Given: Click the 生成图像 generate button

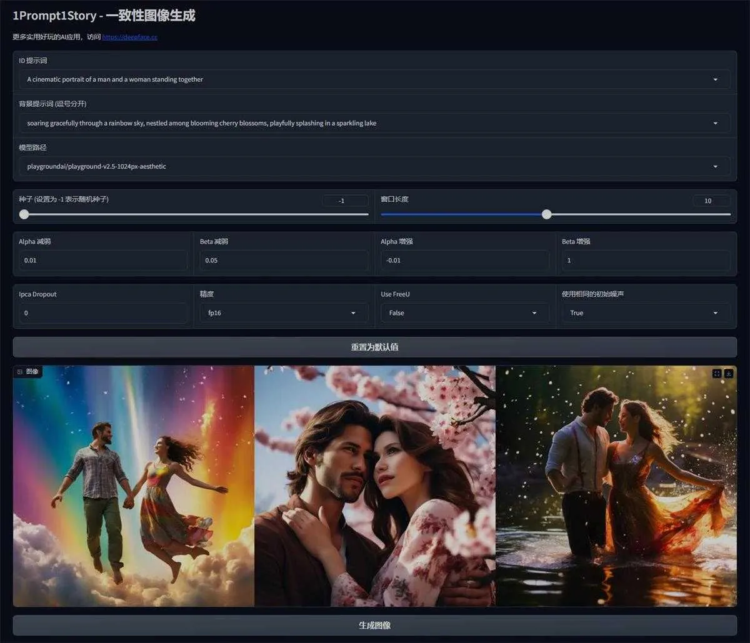Looking at the screenshot, I should click(375, 625).
